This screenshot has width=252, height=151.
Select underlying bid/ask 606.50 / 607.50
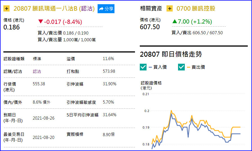(x=208, y=33)
